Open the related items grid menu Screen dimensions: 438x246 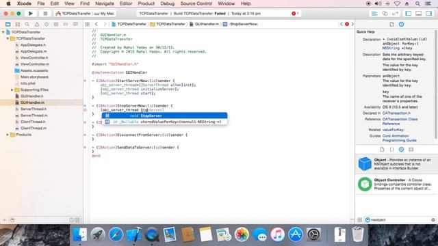point(87,25)
